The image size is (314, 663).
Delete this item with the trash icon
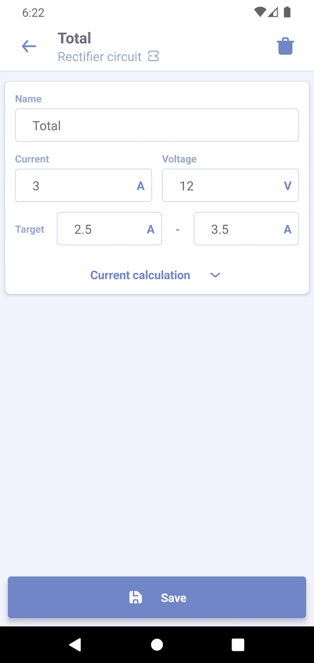285,47
